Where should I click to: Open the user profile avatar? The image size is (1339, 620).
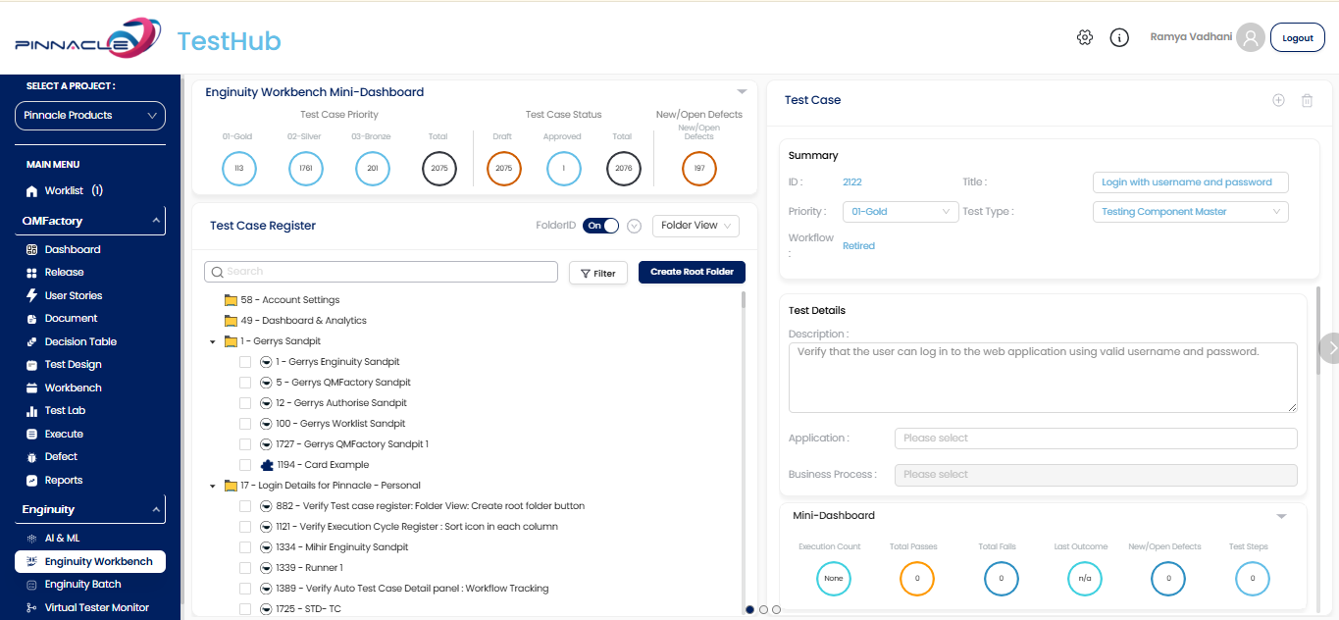pyautogui.click(x=1250, y=37)
